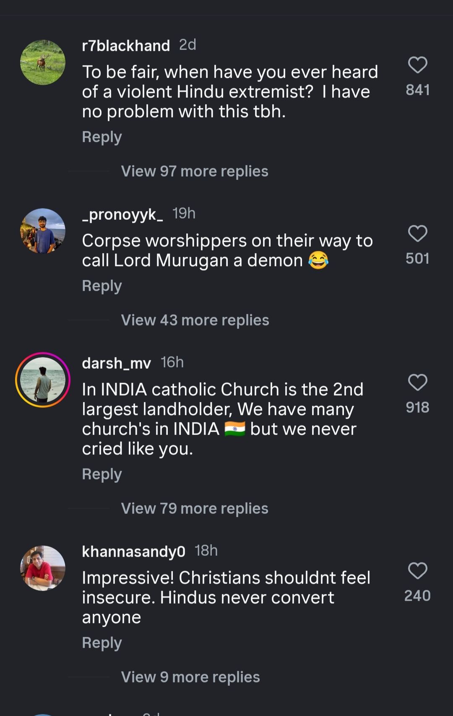Open khannasandy0 username link
The image size is (453, 716).
point(133,551)
